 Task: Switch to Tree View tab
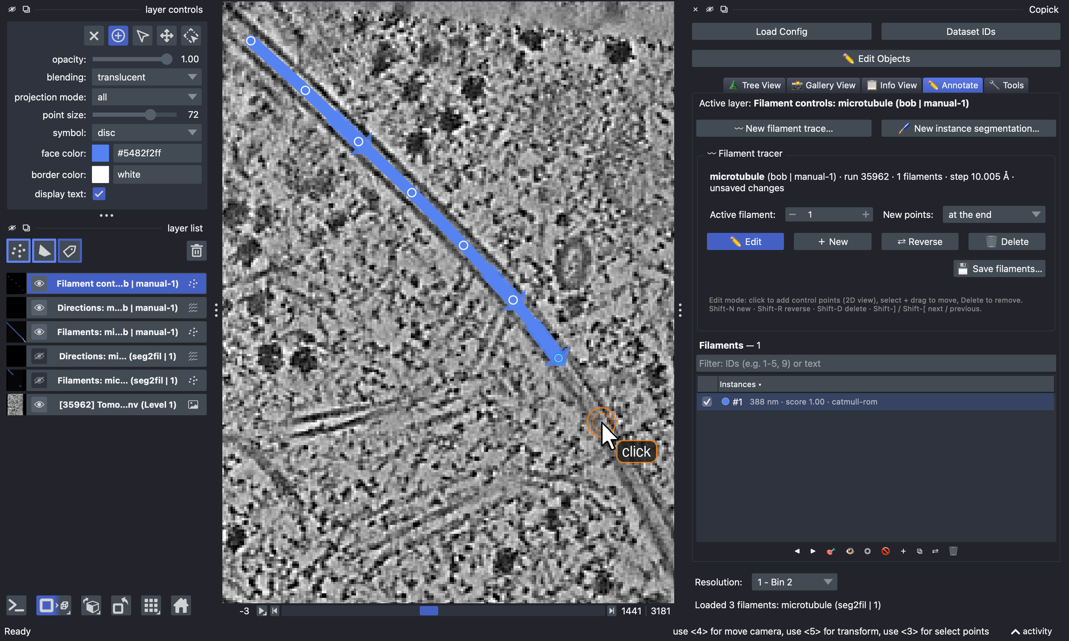point(755,85)
